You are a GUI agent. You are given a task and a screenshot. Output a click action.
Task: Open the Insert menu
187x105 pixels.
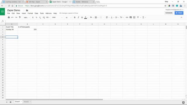[x=24, y=13]
